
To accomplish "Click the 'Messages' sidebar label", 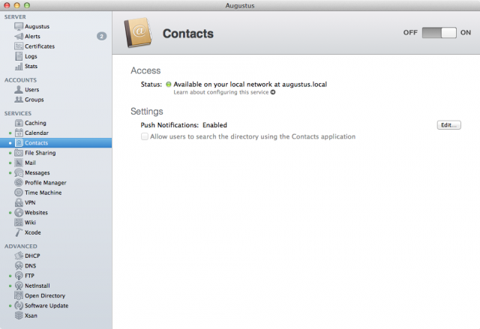I will click(37, 173).
